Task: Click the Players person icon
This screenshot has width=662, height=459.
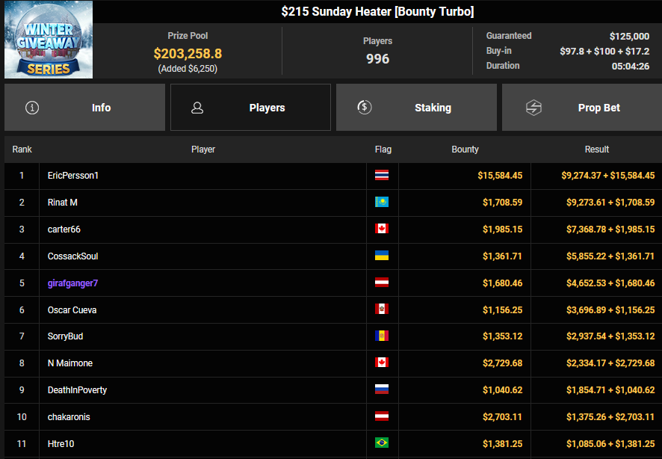Action: coord(197,108)
